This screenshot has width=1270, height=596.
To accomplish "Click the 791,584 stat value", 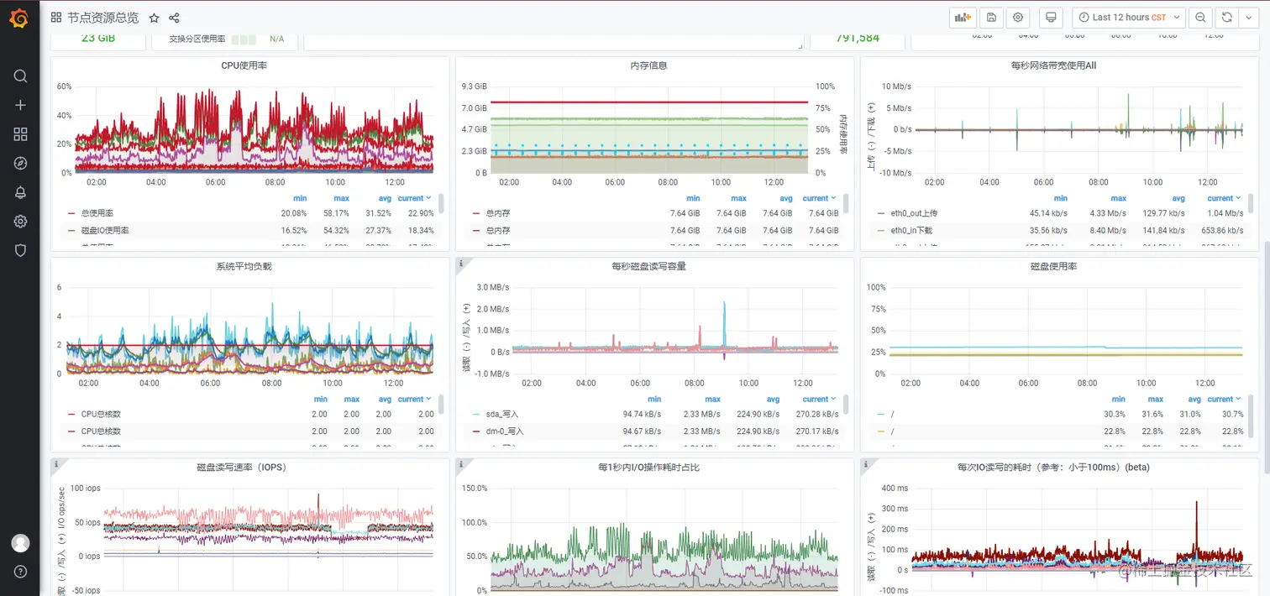I will click(858, 38).
